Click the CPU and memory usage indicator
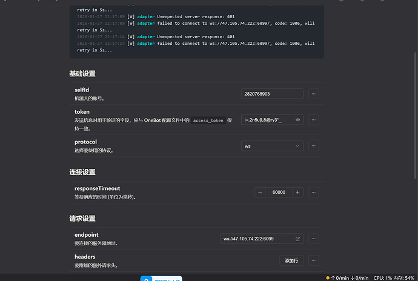Viewport: 418px width, 281px height. pyautogui.click(x=394, y=277)
